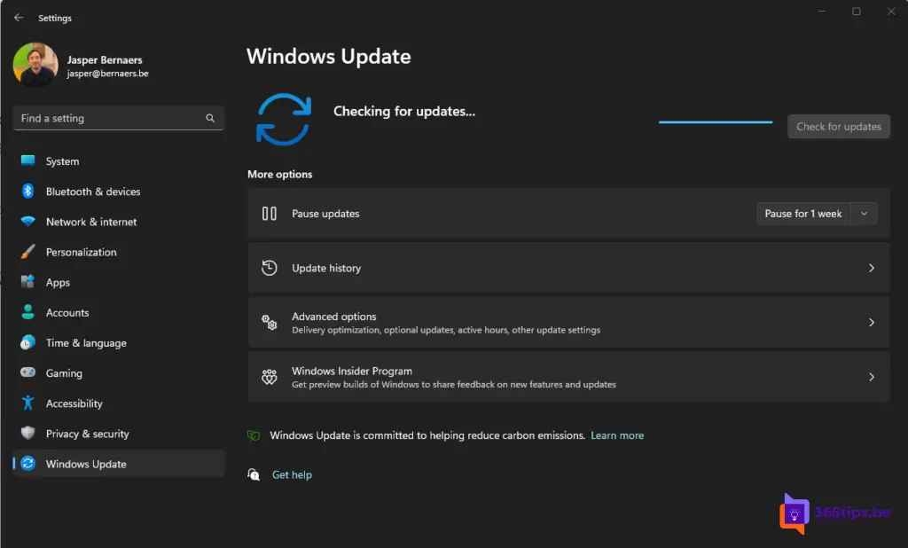Click the Apps icon in sidebar
This screenshot has height=548, width=908.
click(x=27, y=282)
